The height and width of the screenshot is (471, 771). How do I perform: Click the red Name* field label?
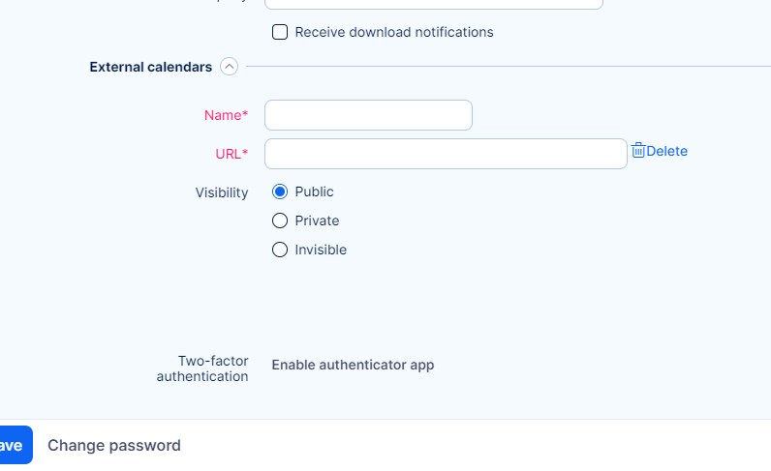point(226,115)
